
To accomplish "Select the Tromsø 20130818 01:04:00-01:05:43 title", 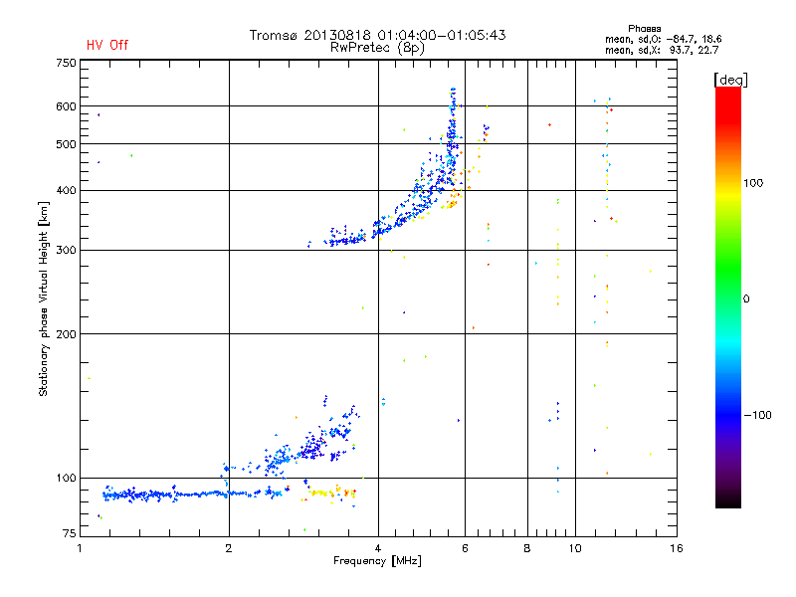I will tap(377, 35).
